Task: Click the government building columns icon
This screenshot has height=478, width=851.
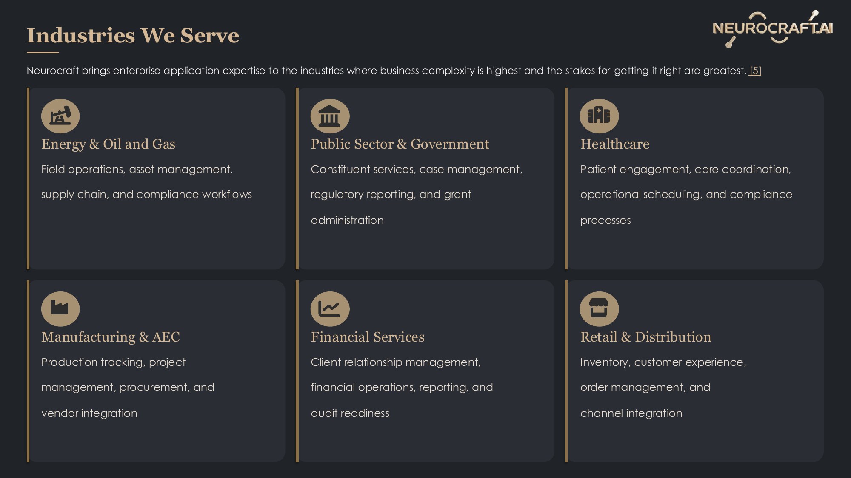Action: tap(330, 116)
